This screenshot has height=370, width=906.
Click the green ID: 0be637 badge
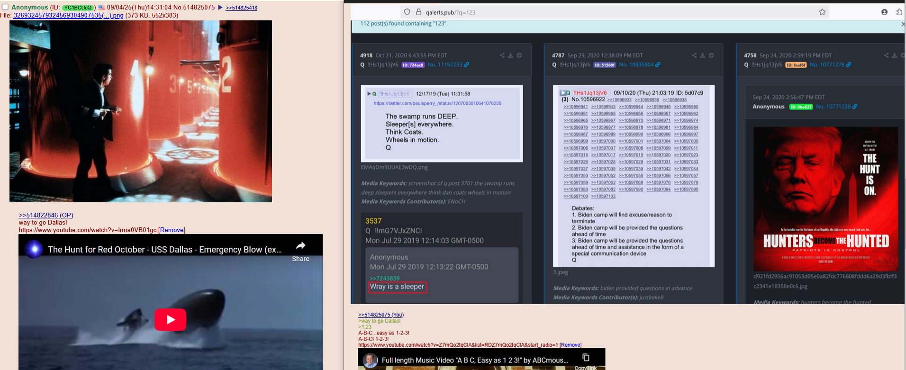[x=801, y=107]
